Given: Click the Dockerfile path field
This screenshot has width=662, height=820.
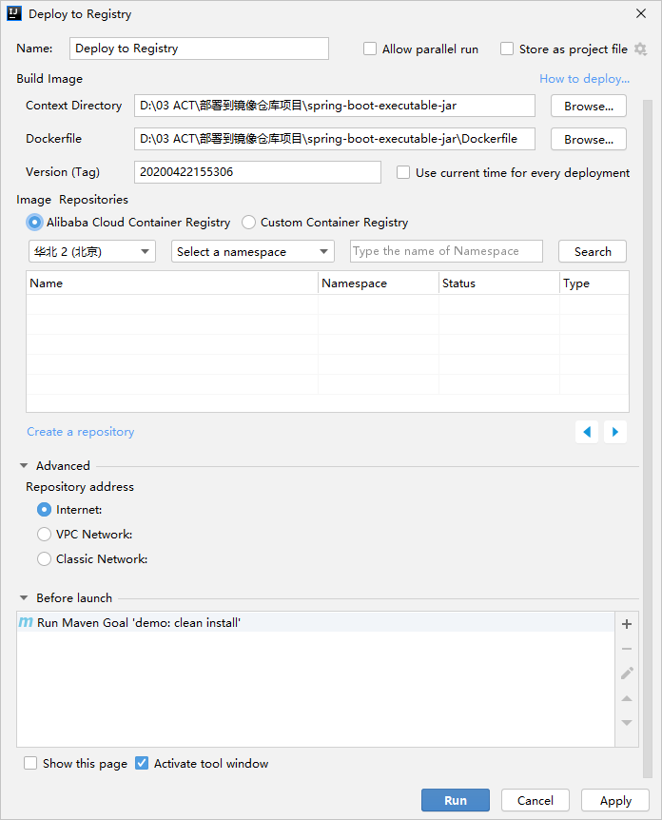Looking at the screenshot, I should coord(335,139).
